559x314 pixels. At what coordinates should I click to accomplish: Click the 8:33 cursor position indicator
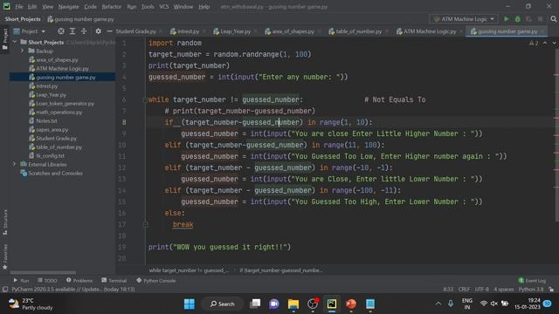[448, 289]
